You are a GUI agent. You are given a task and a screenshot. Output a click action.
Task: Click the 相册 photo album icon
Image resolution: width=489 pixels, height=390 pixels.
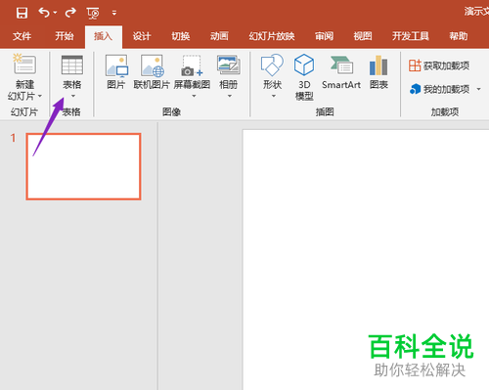[x=229, y=65]
